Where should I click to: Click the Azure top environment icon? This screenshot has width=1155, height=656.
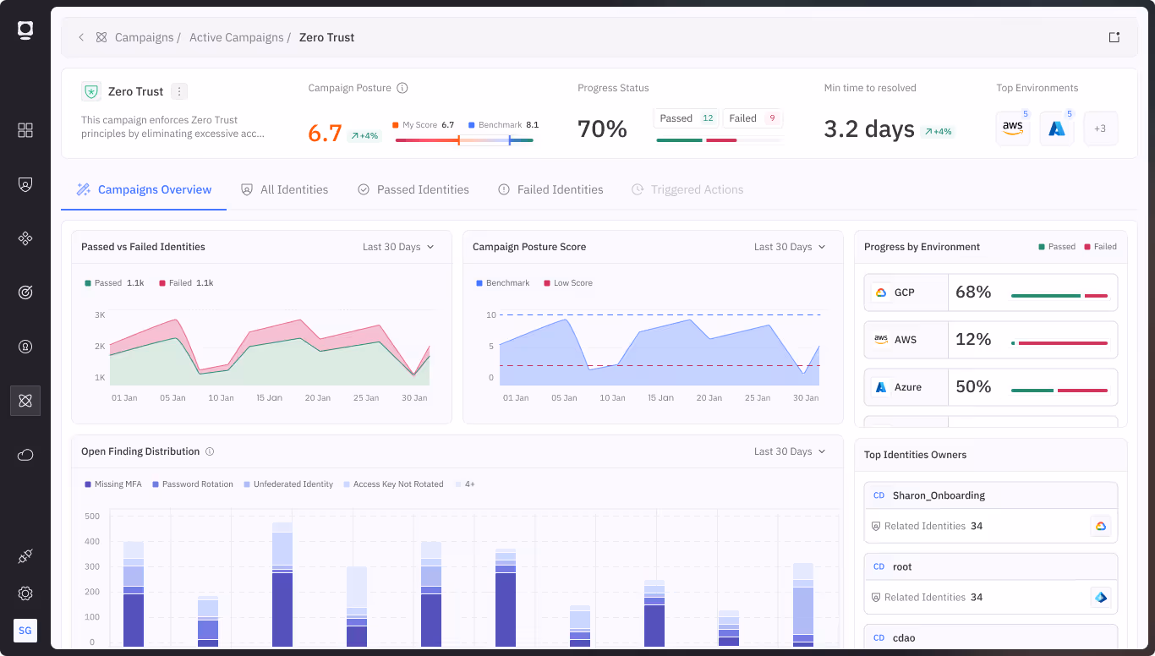[x=1057, y=128]
